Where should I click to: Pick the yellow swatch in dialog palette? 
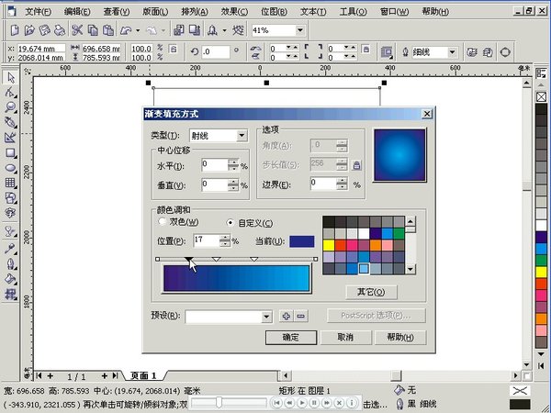329,245
